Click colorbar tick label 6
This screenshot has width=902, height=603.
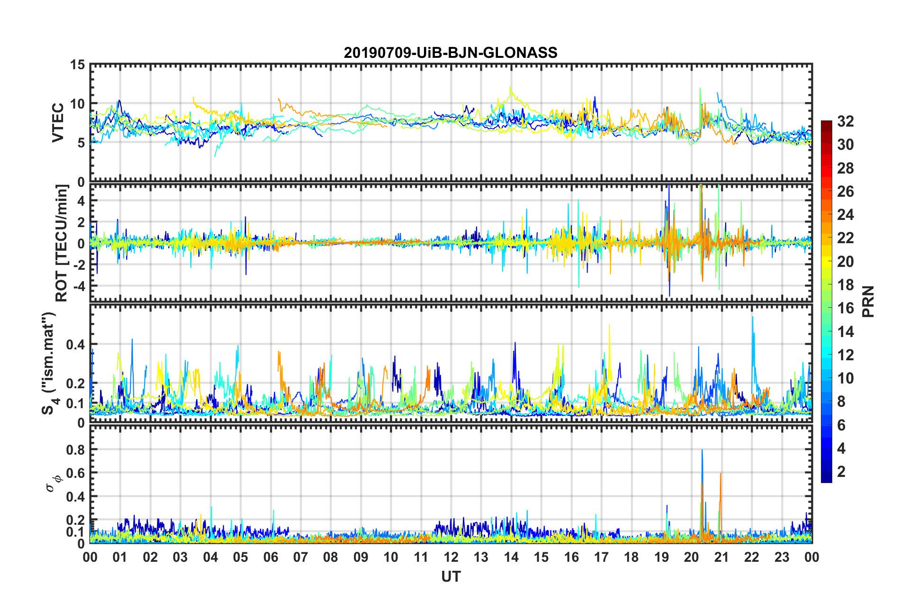click(x=841, y=425)
